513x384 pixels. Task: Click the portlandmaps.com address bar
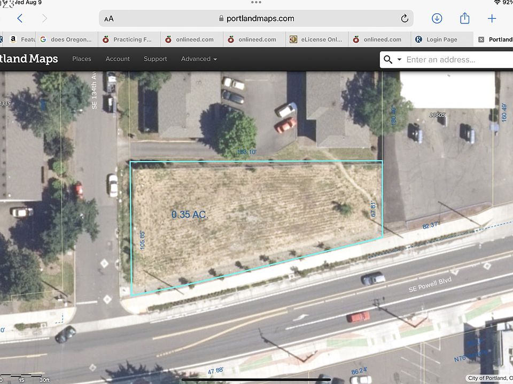pyautogui.click(x=256, y=18)
